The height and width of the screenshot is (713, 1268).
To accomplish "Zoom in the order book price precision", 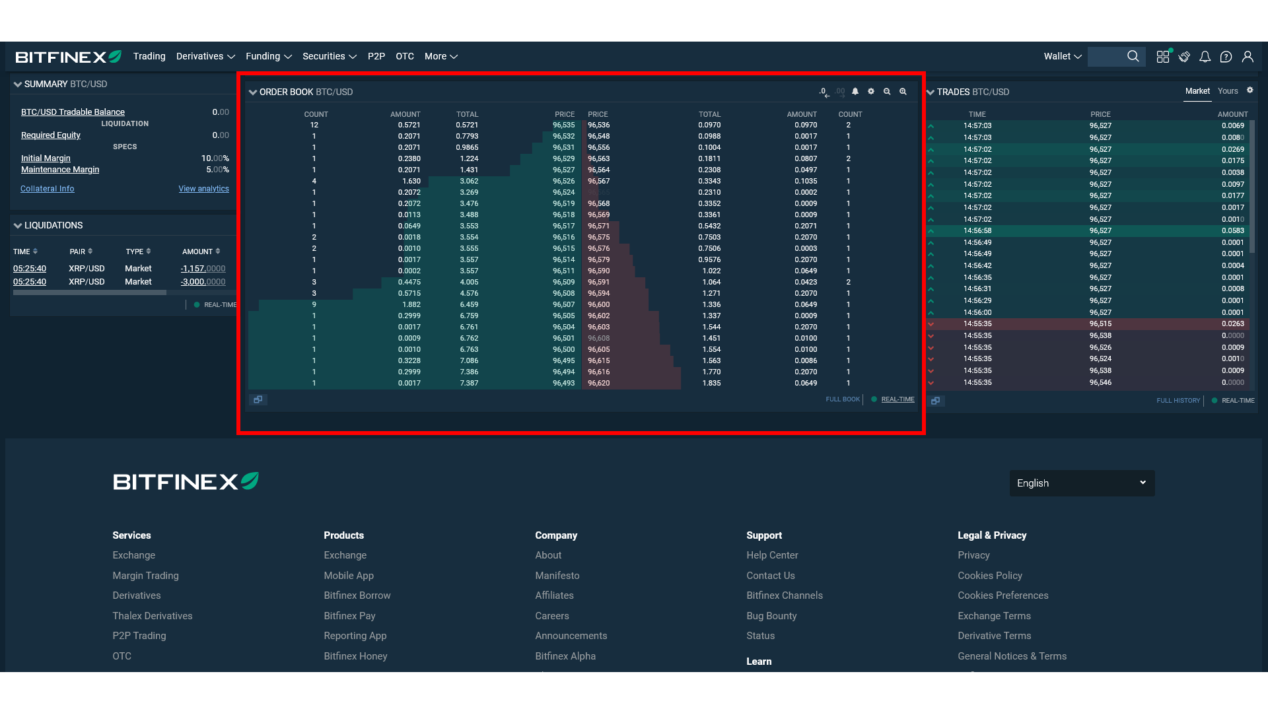I will [903, 91].
